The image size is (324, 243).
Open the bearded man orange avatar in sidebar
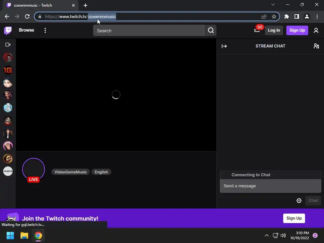click(8, 159)
